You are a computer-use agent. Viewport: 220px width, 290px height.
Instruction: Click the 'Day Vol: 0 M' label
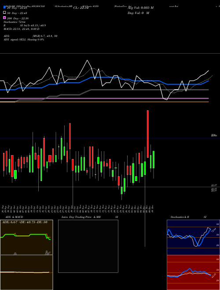pyautogui.click(x=138, y=13)
